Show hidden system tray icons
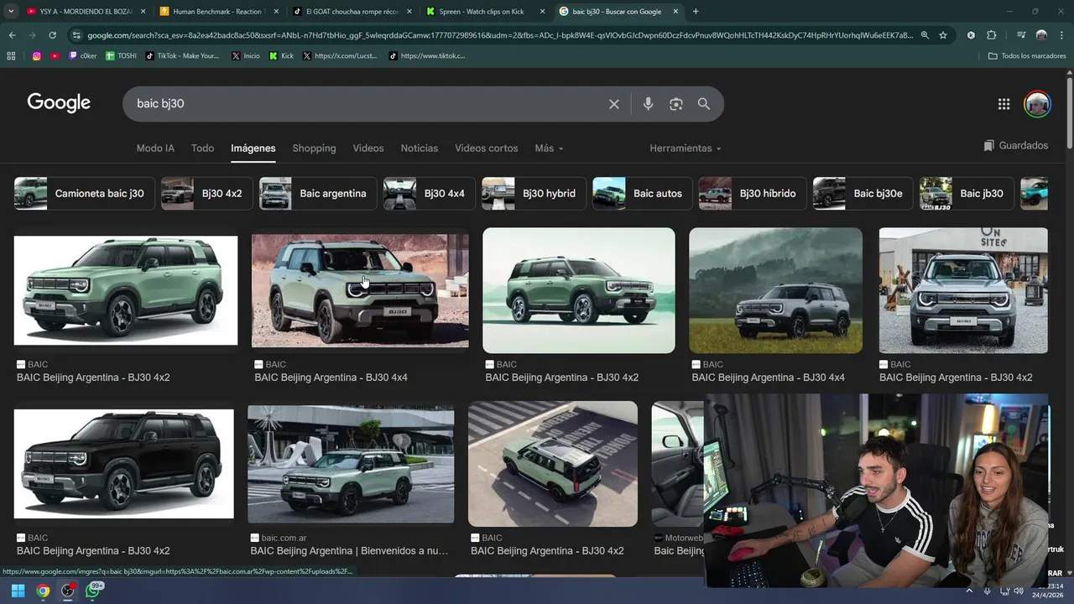 (x=970, y=591)
